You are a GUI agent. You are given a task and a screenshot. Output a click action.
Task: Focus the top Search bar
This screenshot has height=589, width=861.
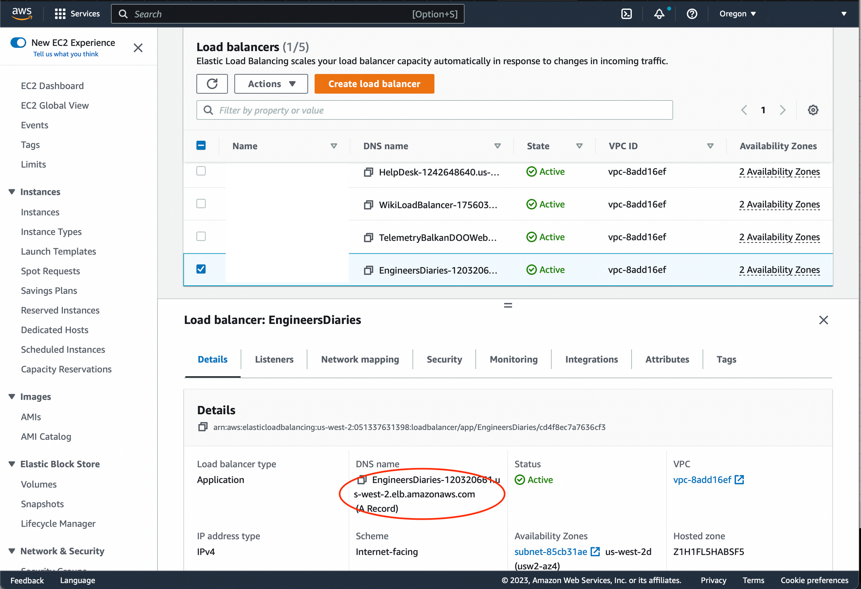[288, 14]
